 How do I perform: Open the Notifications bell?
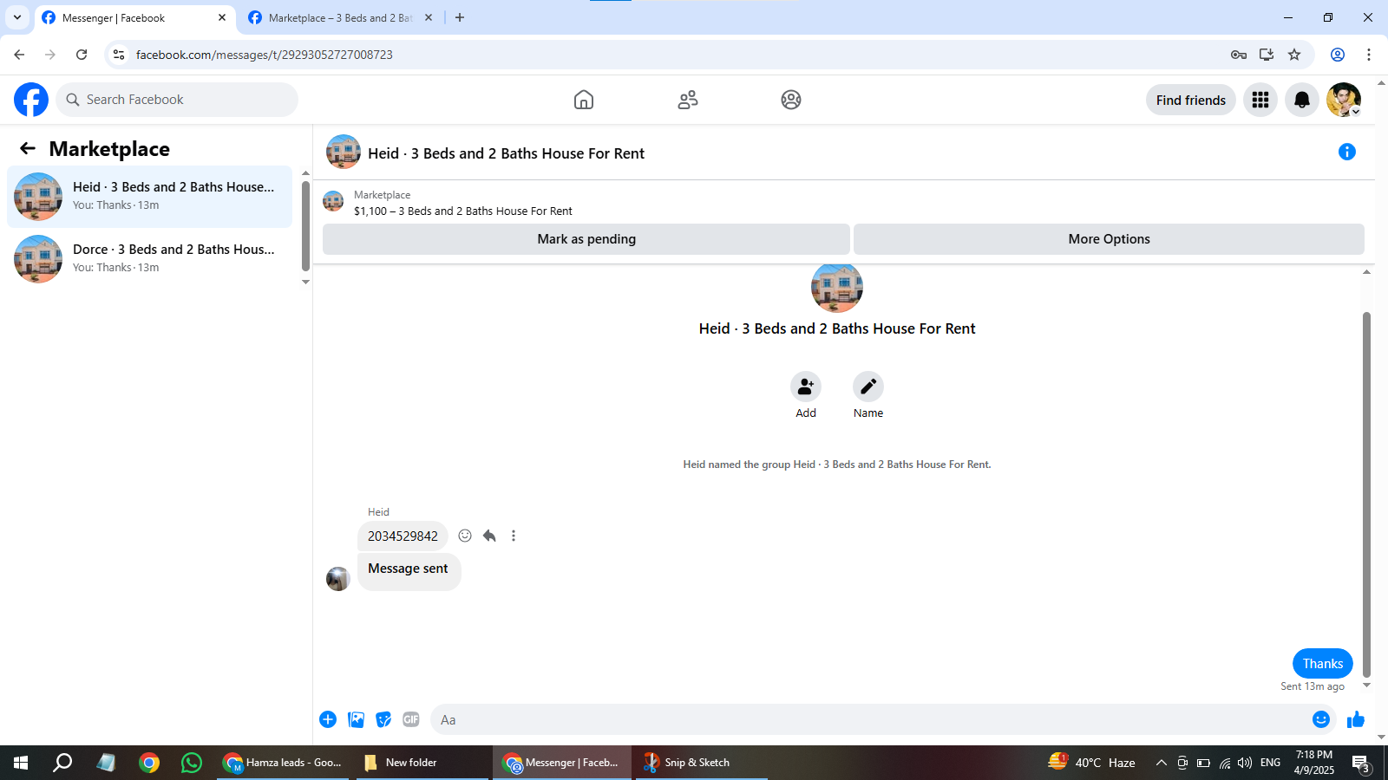point(1302,100)
